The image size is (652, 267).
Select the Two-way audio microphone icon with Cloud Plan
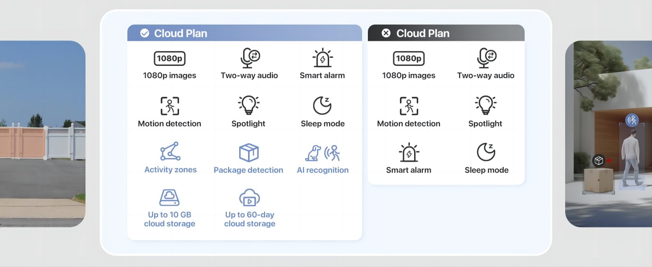coord(250,58)
